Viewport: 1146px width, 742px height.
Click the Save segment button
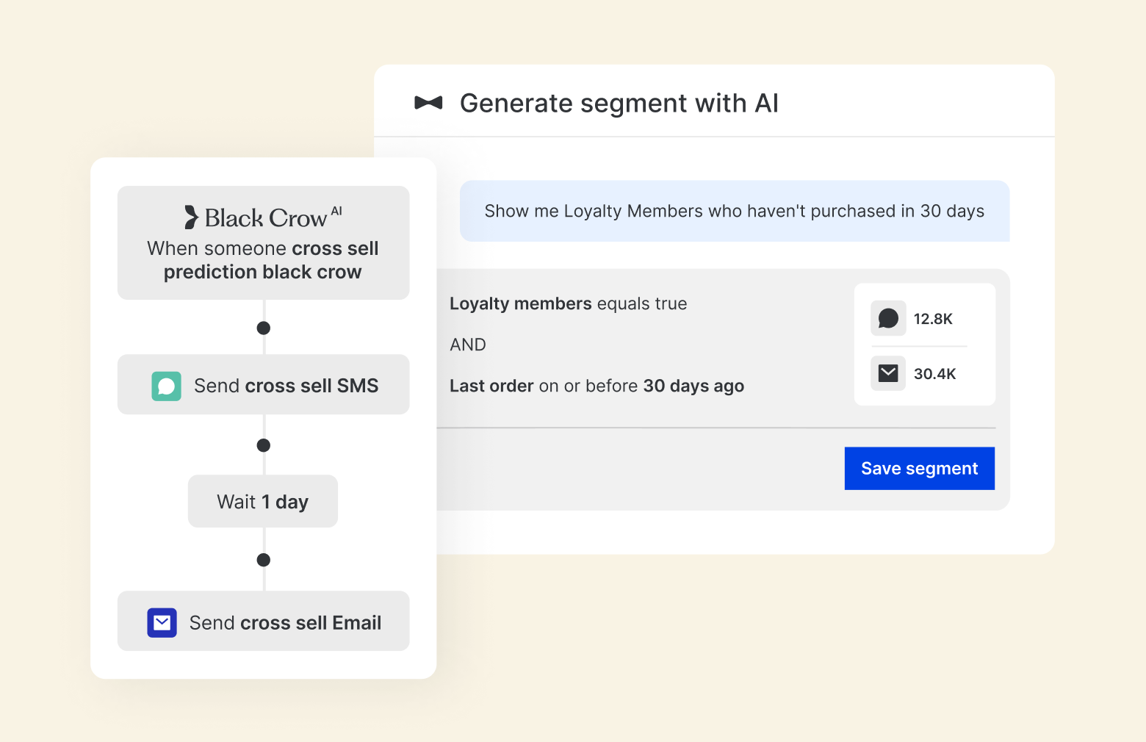click(919, 468)
